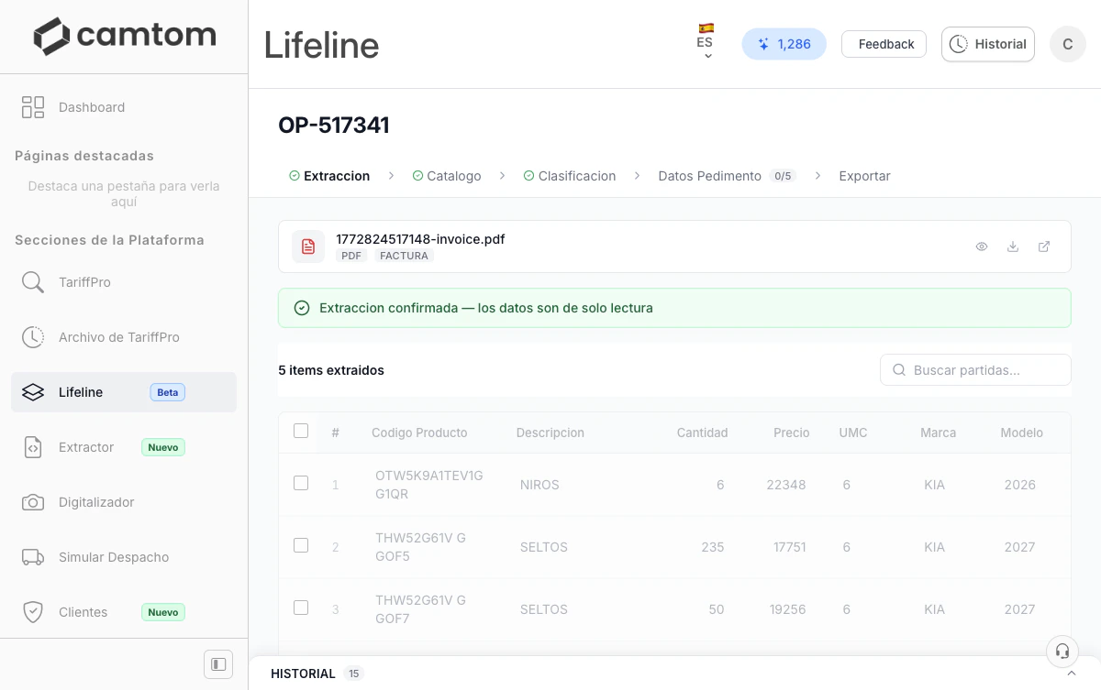Select all items with the header checkbox
This screenshot has height=690, width=1101.
pos(301,431)
